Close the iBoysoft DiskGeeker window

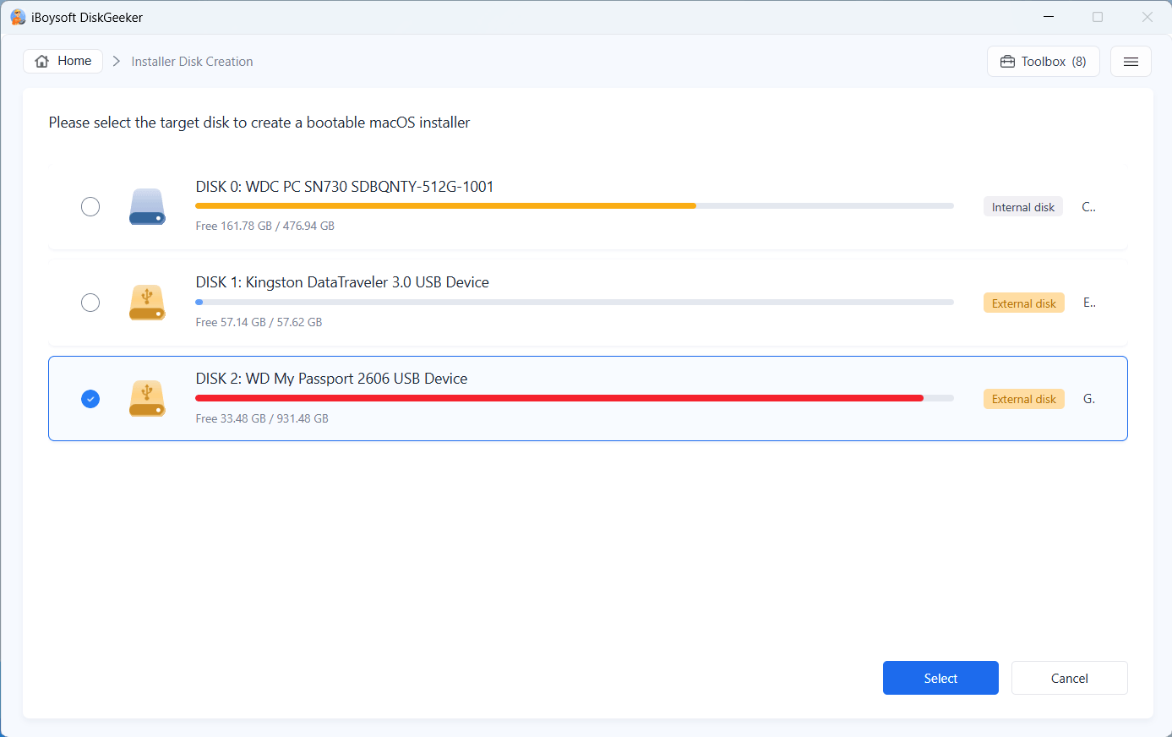[1147, 17]
